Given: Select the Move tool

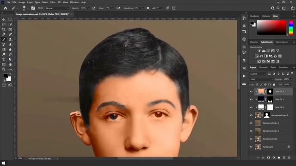Looking at the screenshot, I should (4, 19).
